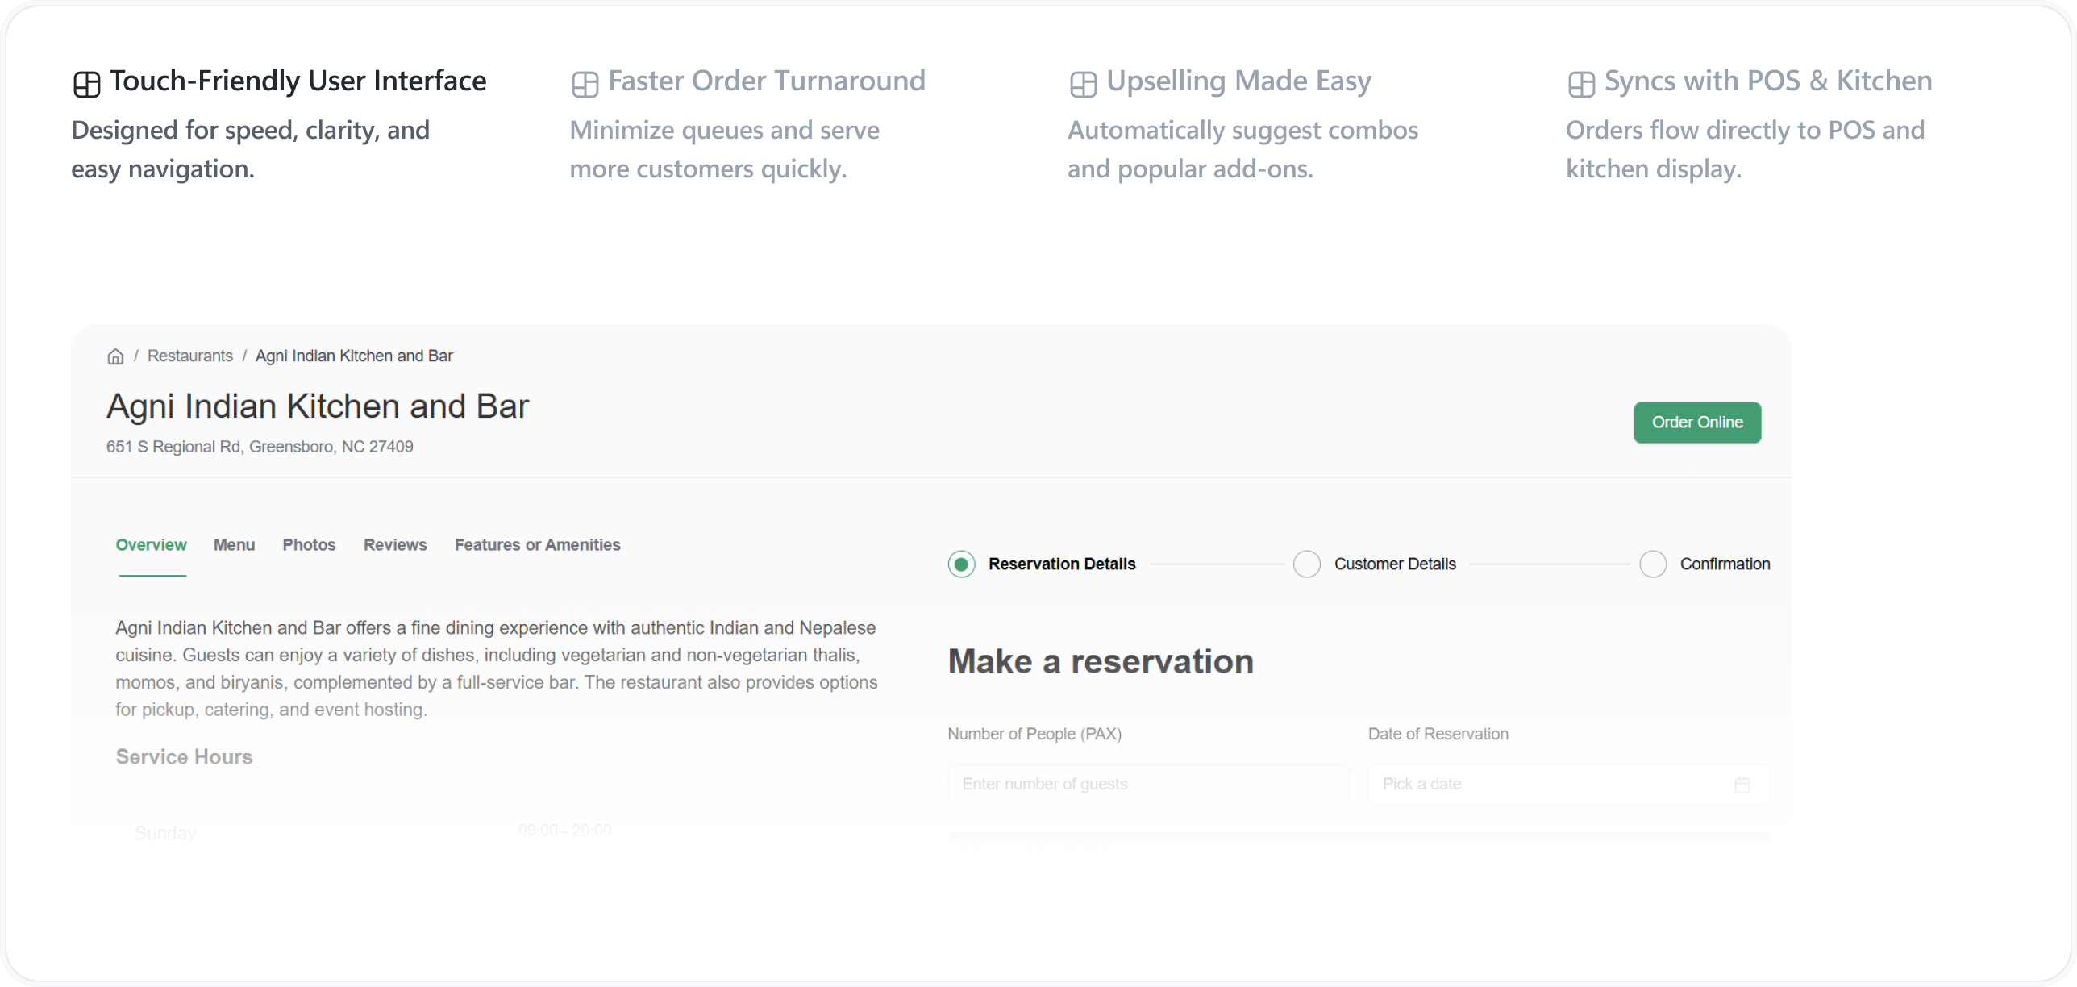
Task: Click the Syncs with POS & Kitchen icon
Action: pos(1580,84)
